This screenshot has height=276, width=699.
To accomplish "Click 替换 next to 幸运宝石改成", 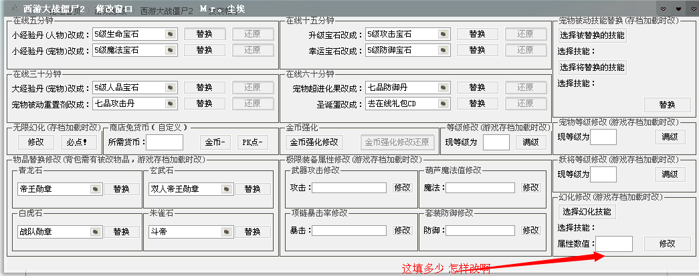I will tap(478, 50).
